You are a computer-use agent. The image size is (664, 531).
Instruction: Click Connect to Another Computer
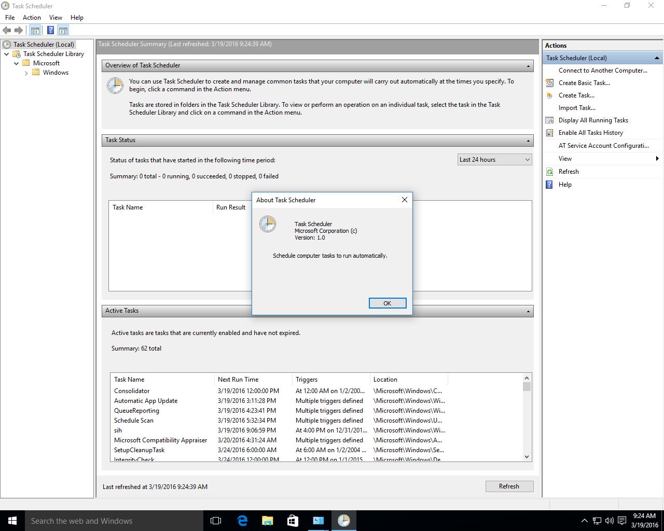pyautogui.click(x=603, y=71)
